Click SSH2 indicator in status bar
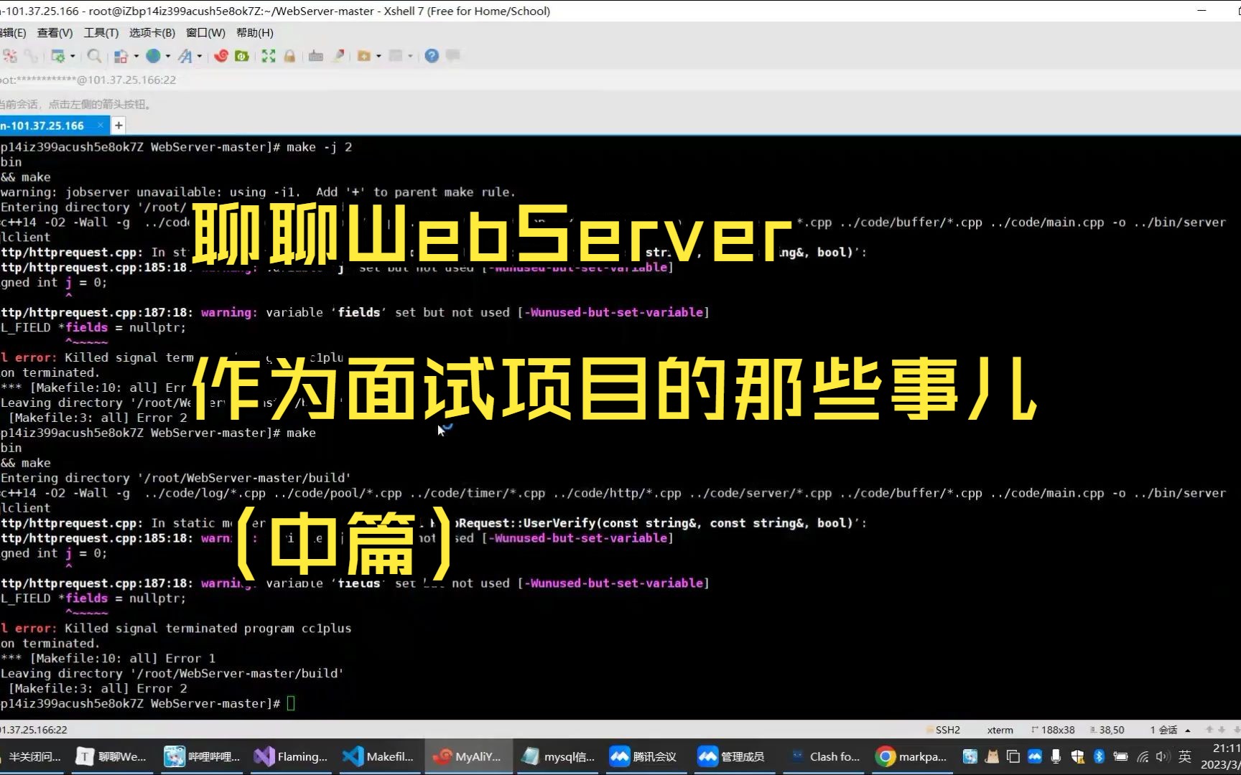This screenshot has width=1241, height=775. [x=943, y=730]
